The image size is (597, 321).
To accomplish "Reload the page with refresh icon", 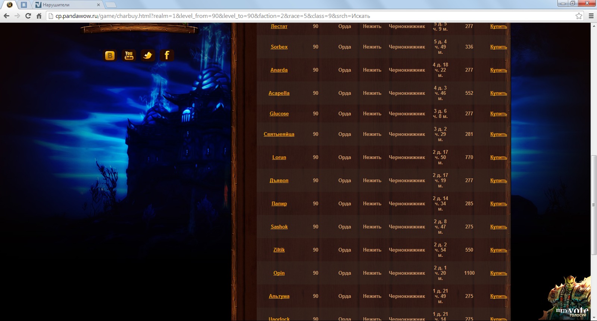I will pos(28,16).
